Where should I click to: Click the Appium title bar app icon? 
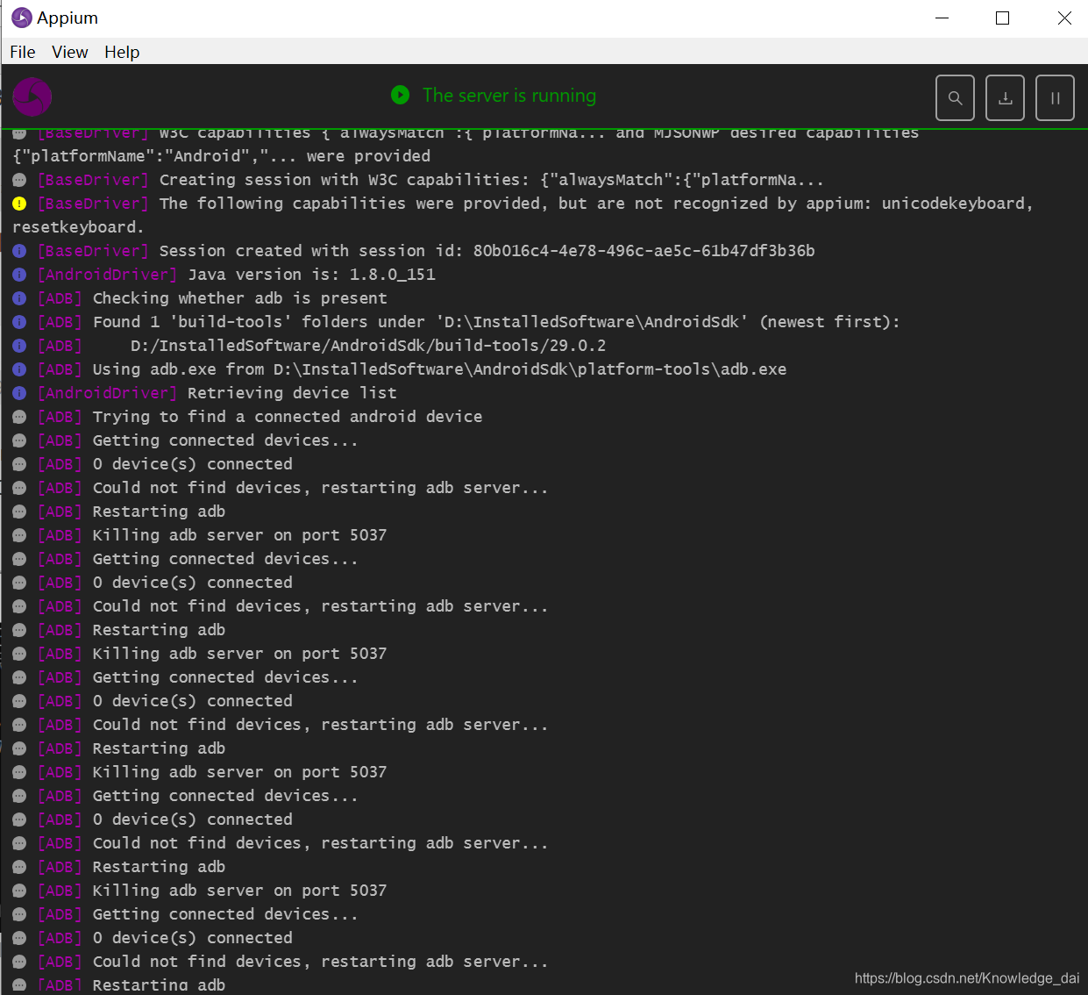click(21, 18)
